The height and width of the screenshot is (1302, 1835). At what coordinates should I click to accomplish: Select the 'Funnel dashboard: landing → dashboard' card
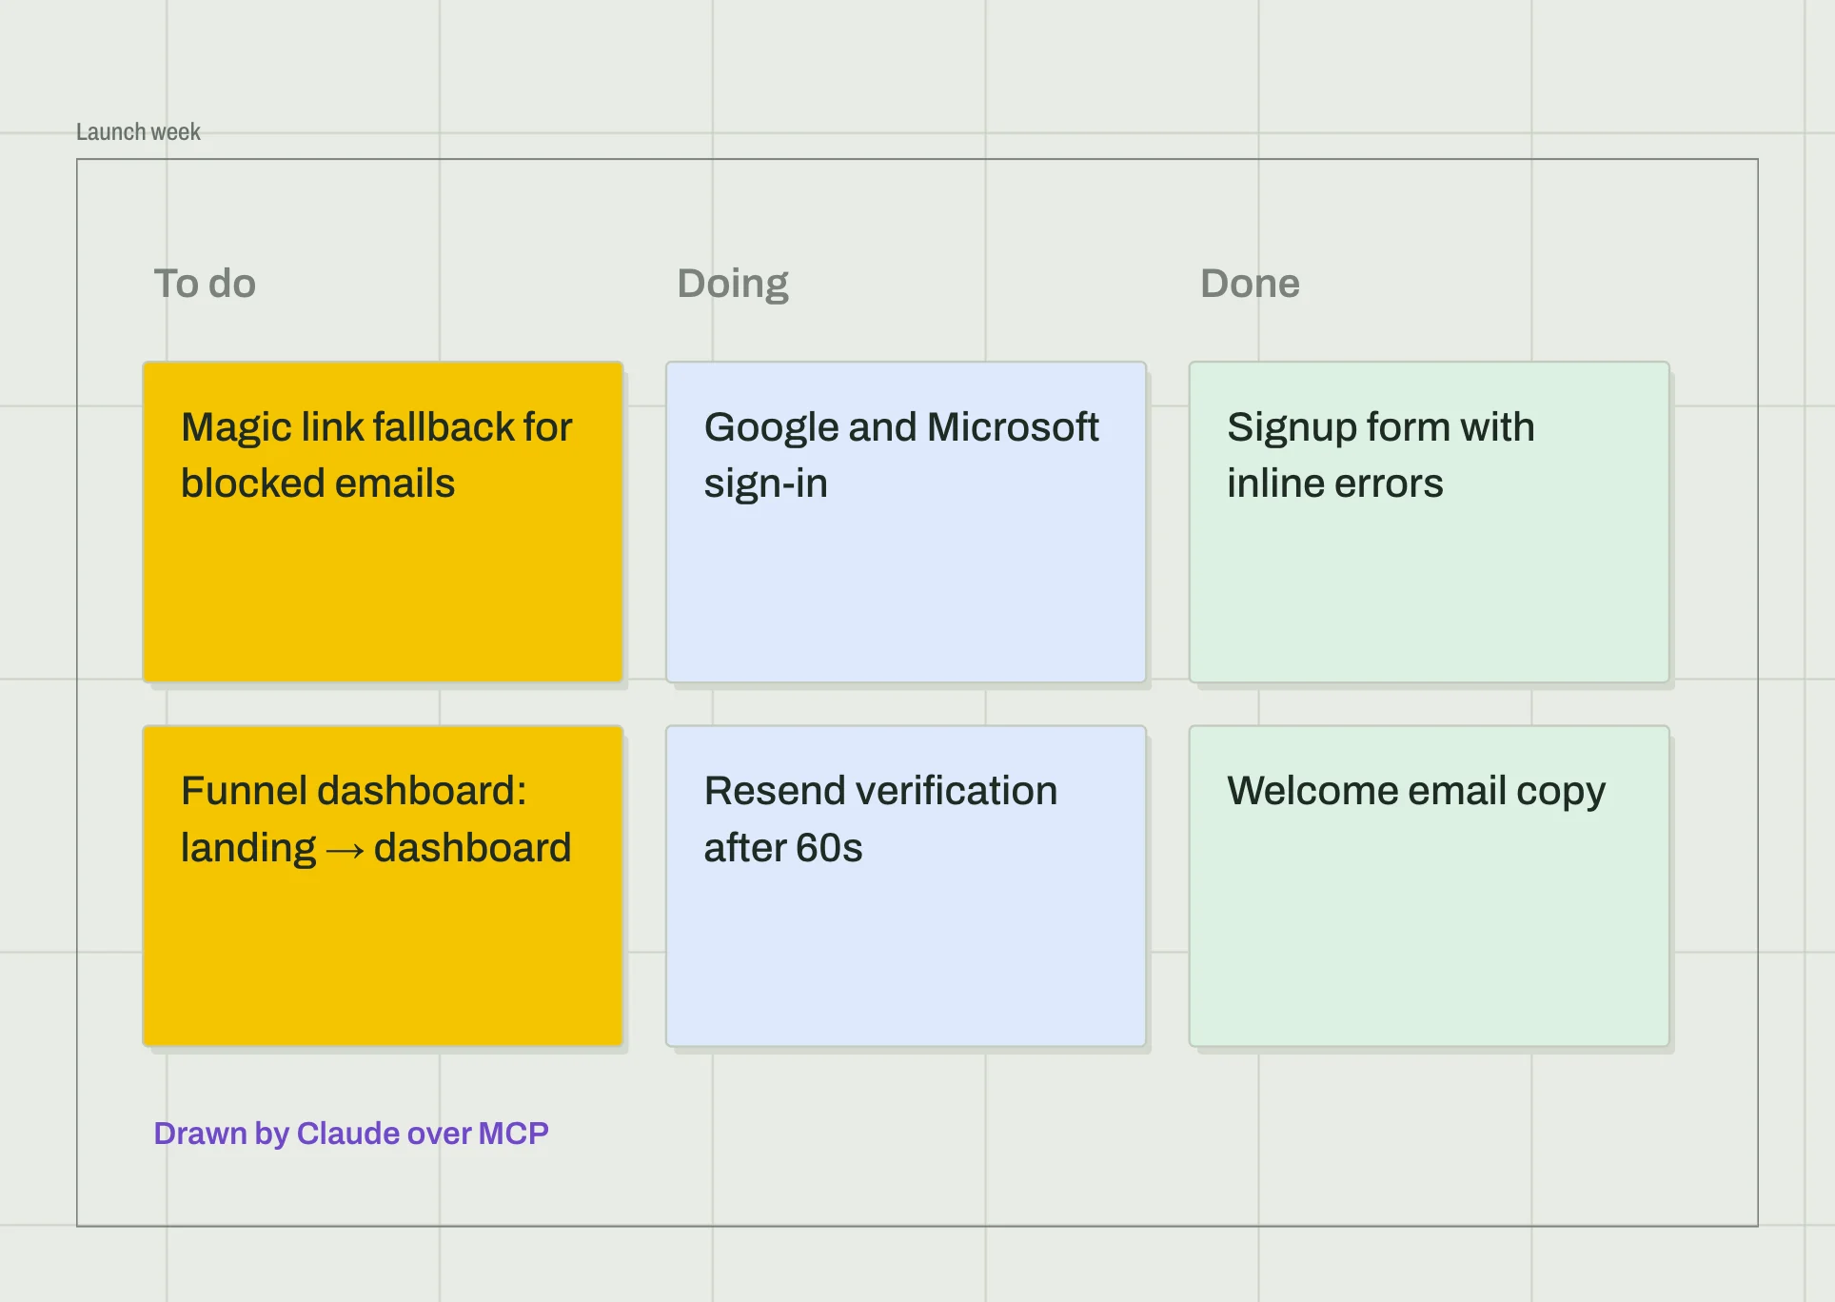[x=383, y=886]
